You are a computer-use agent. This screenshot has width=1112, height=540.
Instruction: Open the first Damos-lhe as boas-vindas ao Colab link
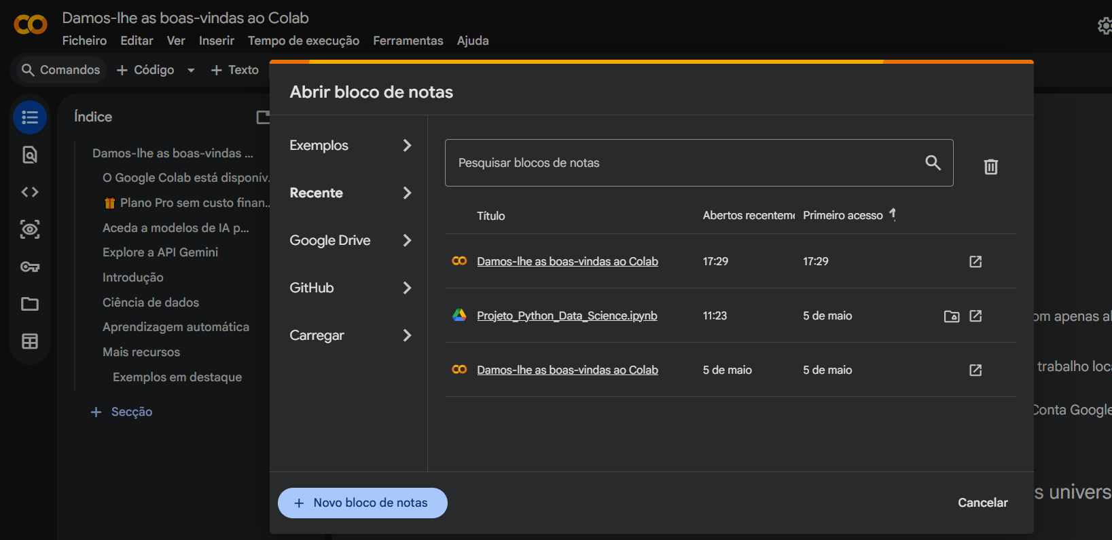pyautogui.click(x=567, y=261)
